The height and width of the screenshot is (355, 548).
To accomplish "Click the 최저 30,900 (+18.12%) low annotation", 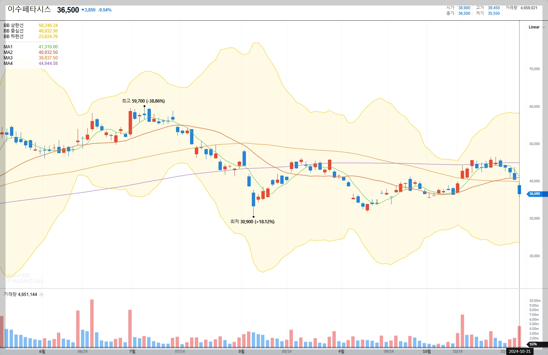I will [253, 222].
